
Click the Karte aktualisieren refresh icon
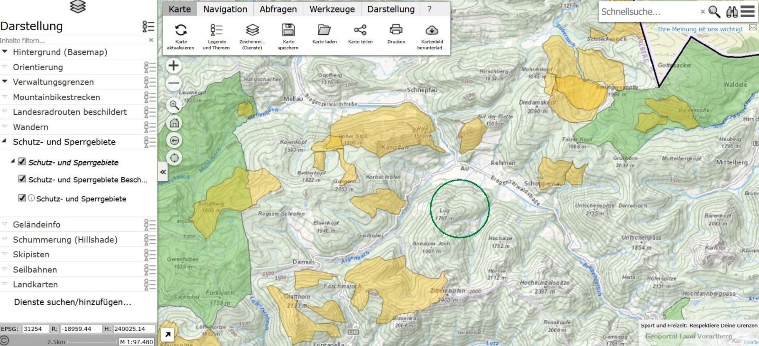(181, 30)
